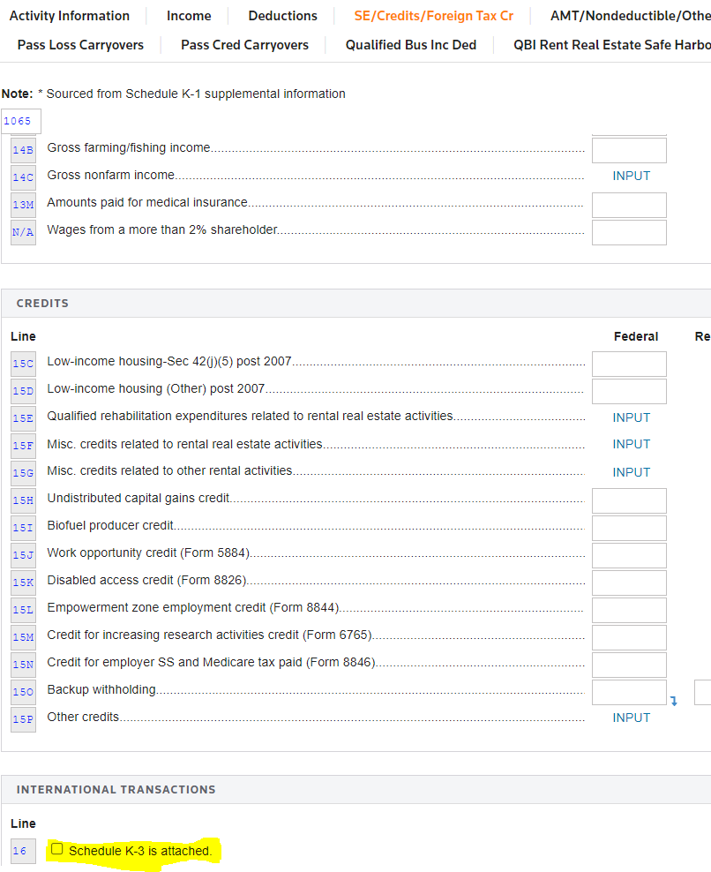Click Undistributed capital gains credit field
This screenshot has width=711, height=872.
click(x=629, y=500)
